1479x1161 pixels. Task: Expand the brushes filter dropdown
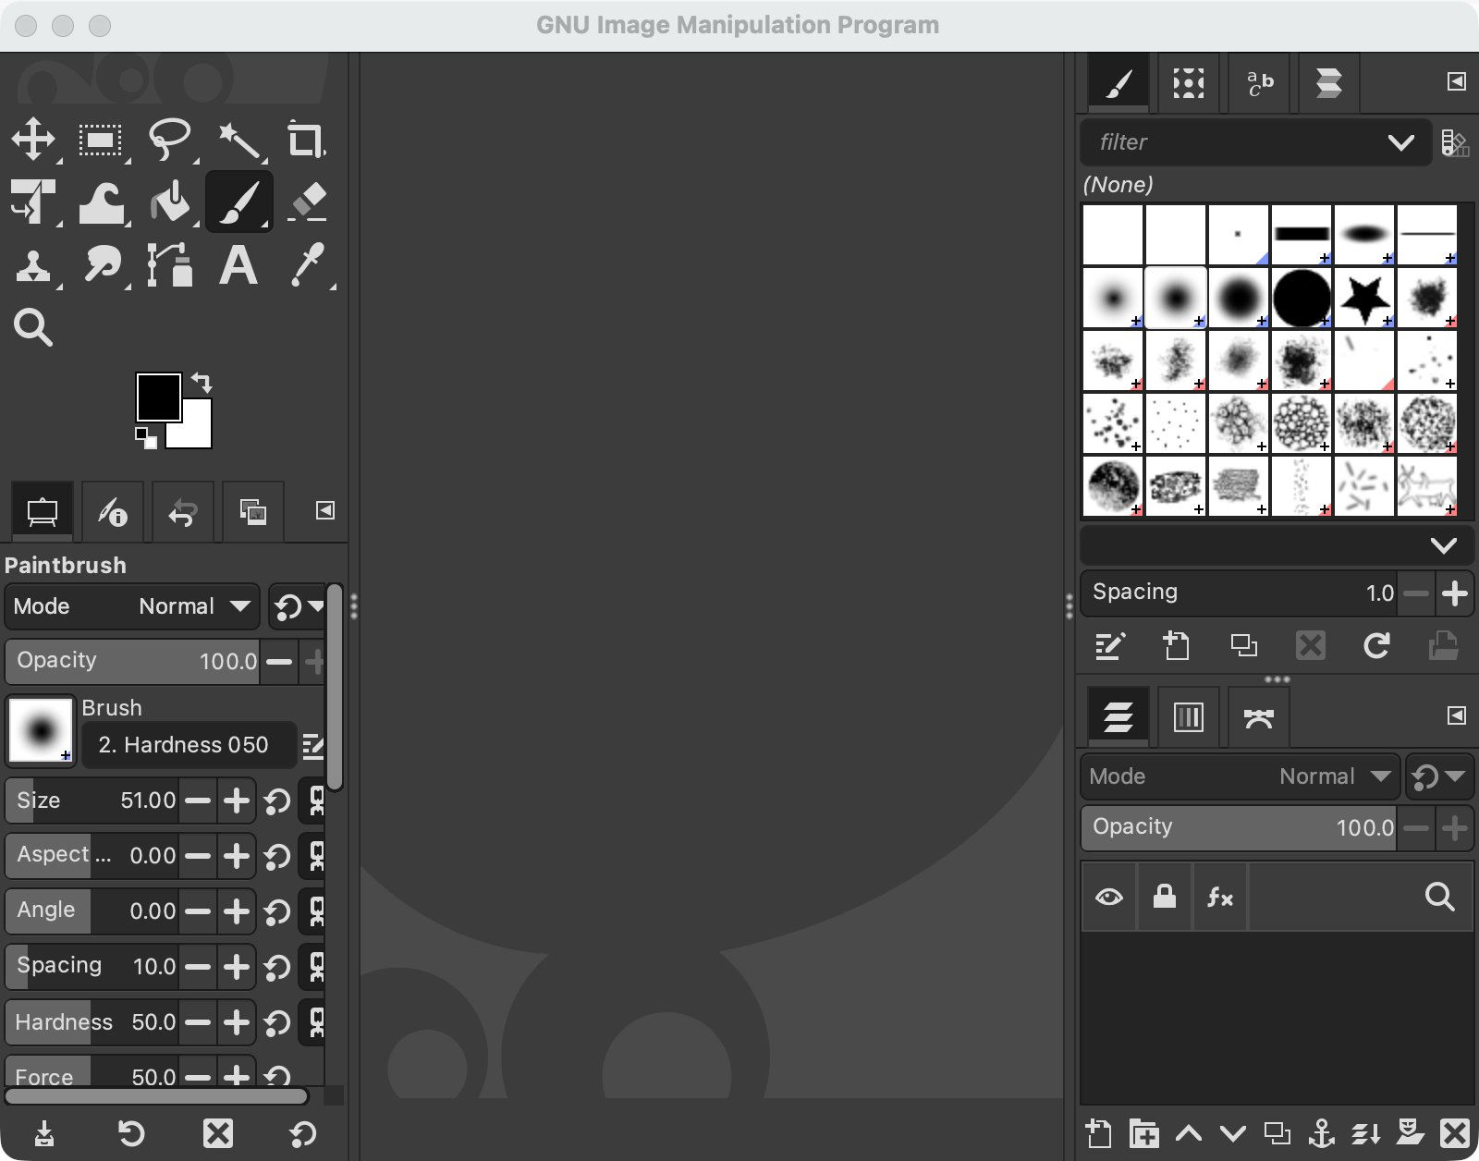coord(1401,142)
